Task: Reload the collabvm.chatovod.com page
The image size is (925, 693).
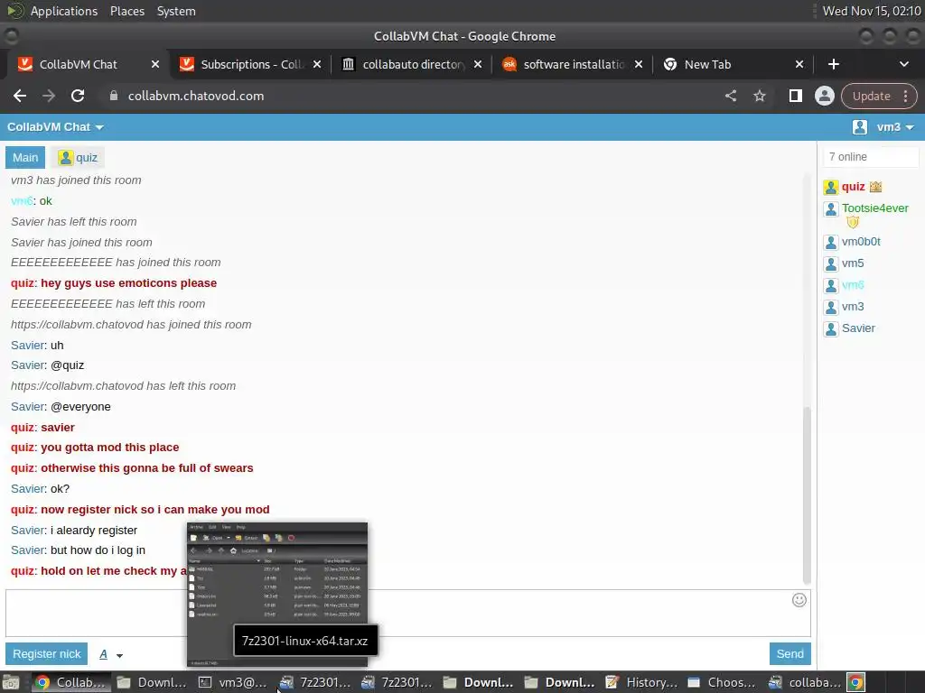Action: pyautogui.click(x=78, y=96)
